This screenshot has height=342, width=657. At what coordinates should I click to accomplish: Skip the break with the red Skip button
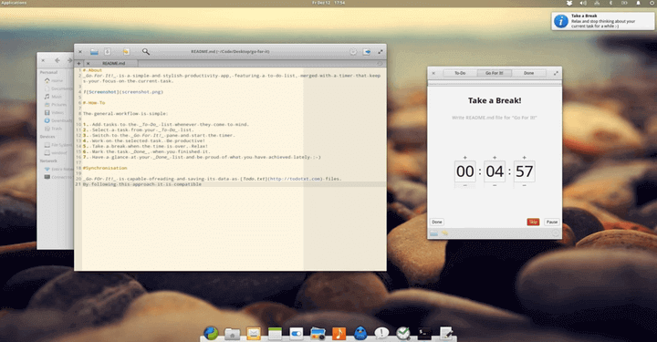click(x=533, y=222)
